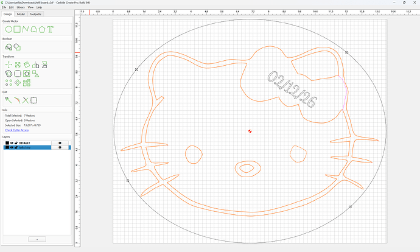
Task: Toggle lock on hello kitty layer
Action: [x=16, y=147]
